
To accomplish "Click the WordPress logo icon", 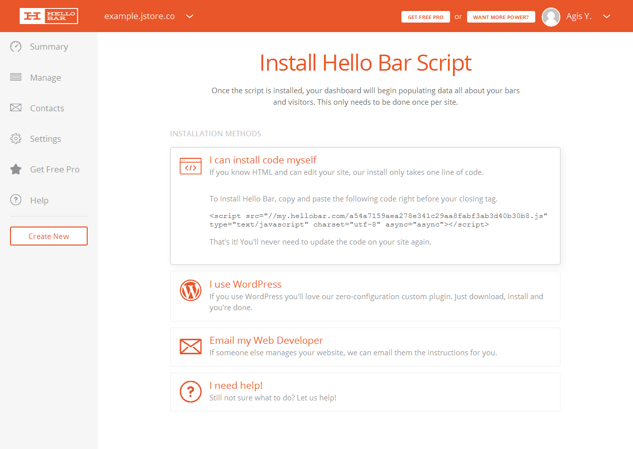I will (190, 290).
